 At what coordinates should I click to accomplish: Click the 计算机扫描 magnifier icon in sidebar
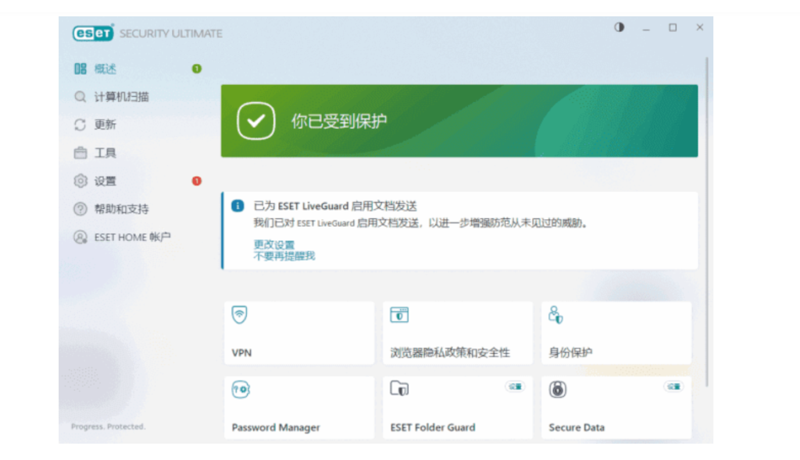80,97
